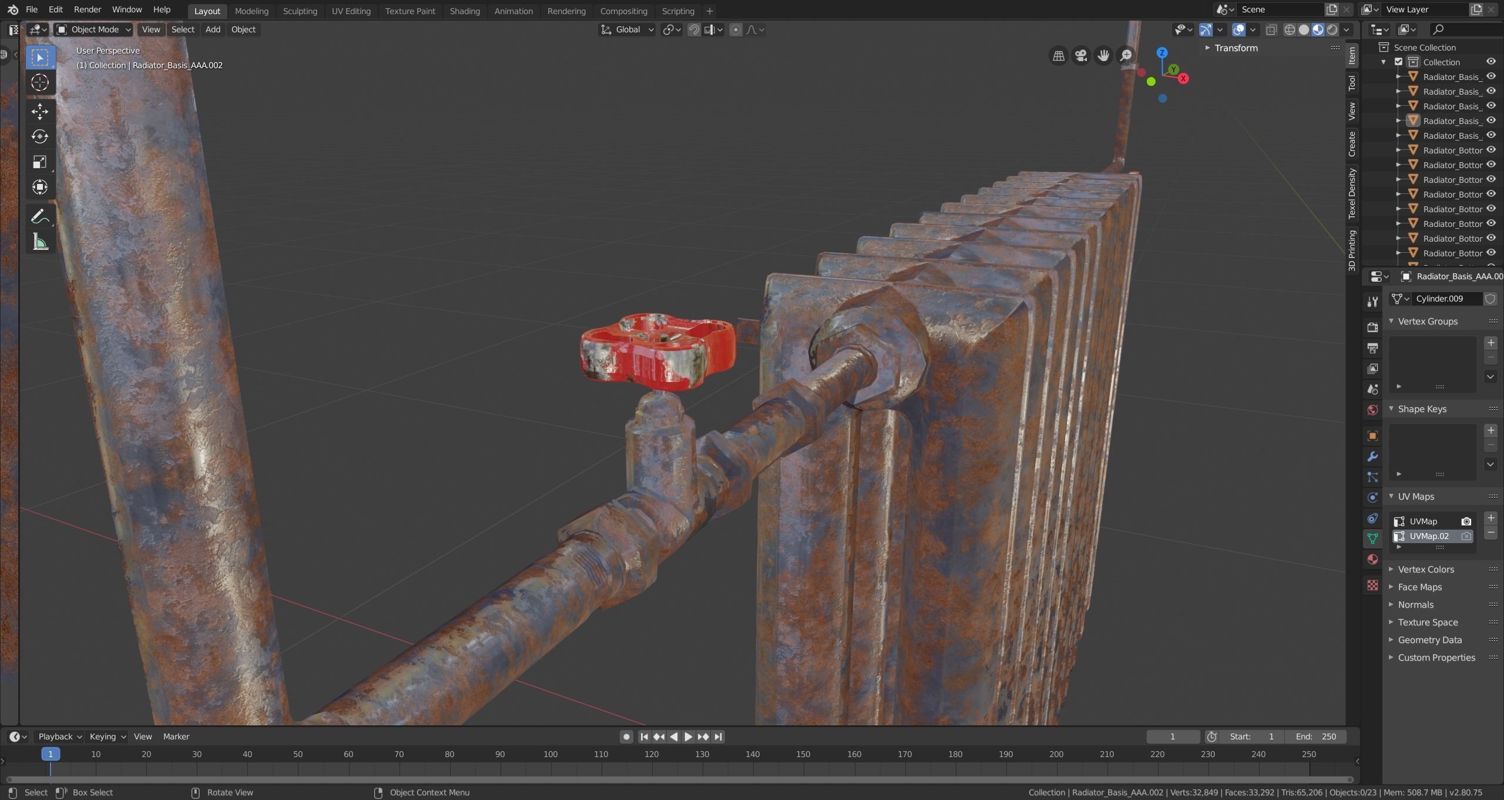Select the Move tool
The image size is (1504, 800).
(x=40, y=111)
